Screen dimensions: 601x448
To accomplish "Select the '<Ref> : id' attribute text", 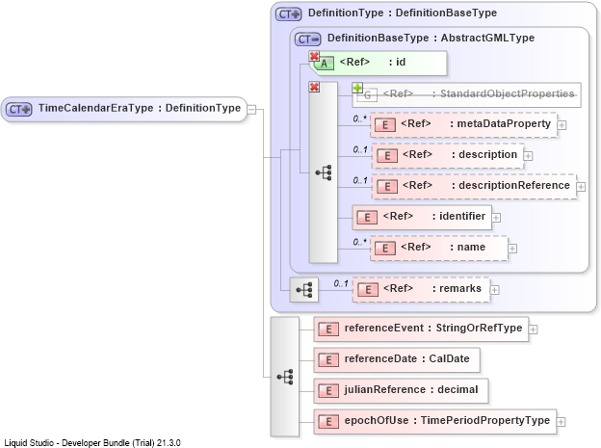I will point(373,62).
